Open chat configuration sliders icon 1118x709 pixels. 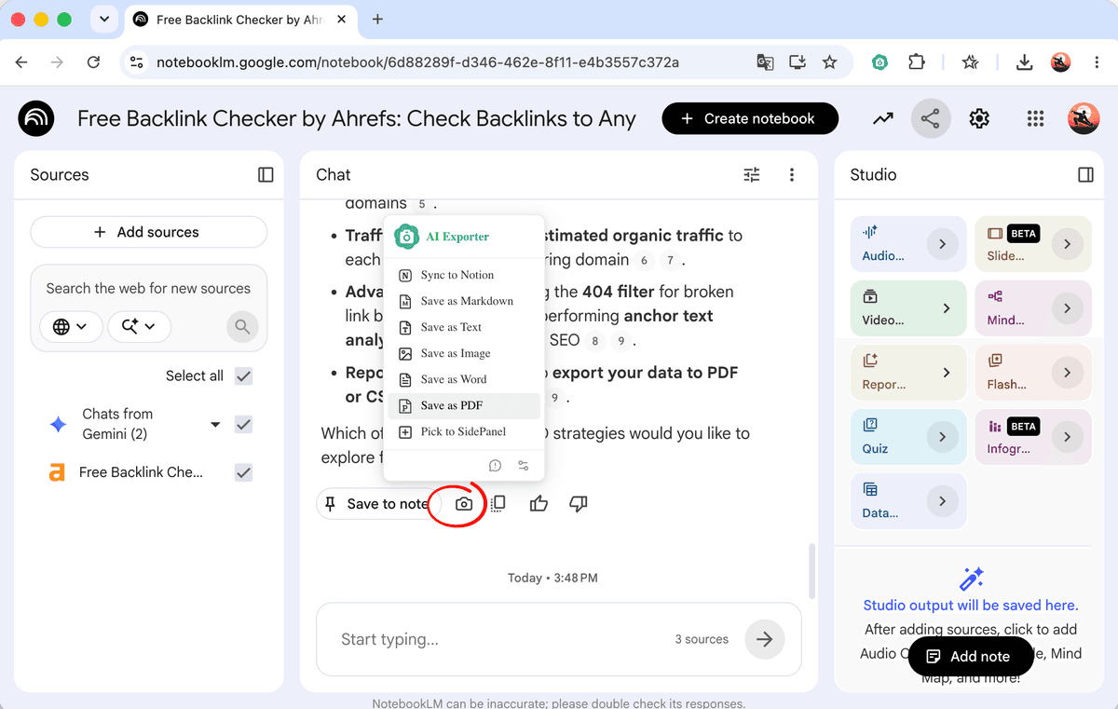[752, 174]
